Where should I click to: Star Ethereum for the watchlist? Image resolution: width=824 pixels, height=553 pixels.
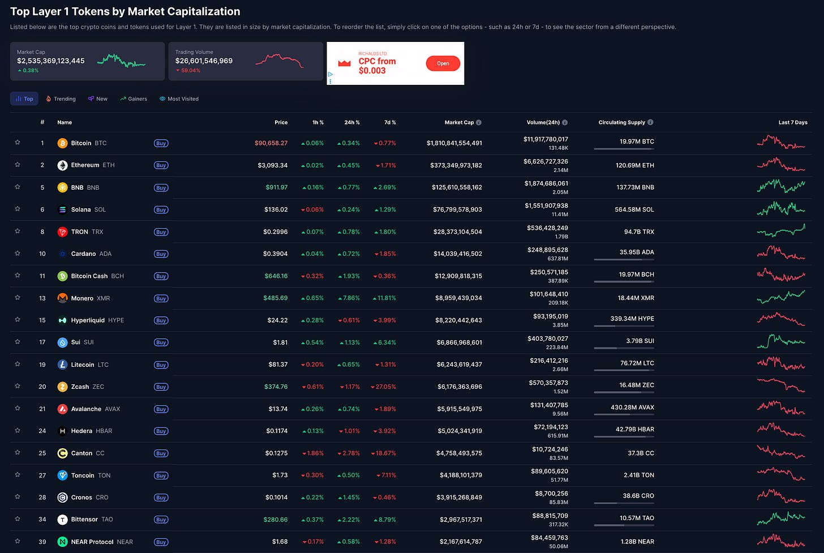click(18, 165)
